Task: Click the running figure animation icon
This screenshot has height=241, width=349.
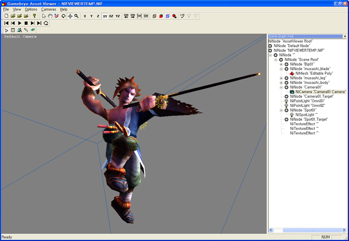Action: coord(20,30)
